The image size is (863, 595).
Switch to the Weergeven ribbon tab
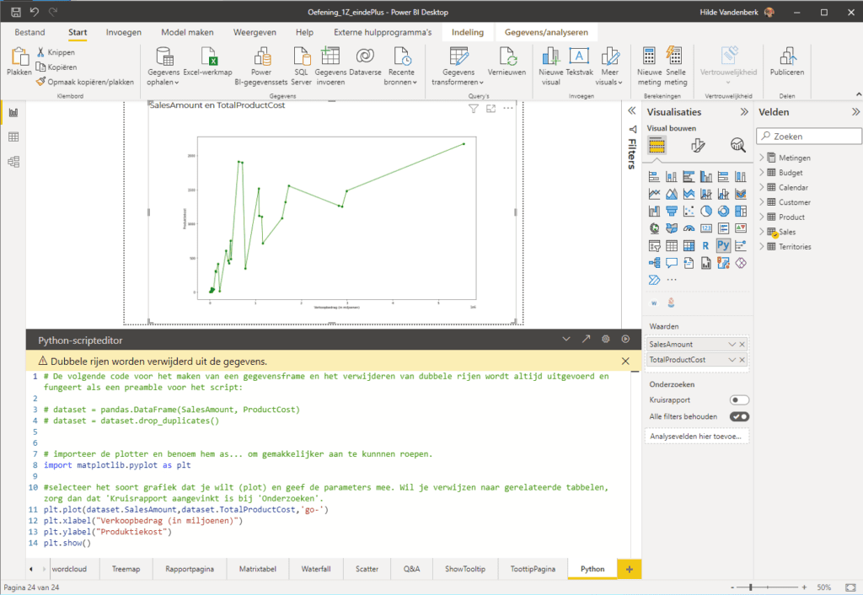coord(255,33)
